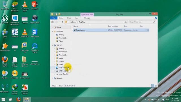Viewport: 181px width, 102px height.
Task: Open the SMART BOY desktop icon
Action: (x=25, y=33)
